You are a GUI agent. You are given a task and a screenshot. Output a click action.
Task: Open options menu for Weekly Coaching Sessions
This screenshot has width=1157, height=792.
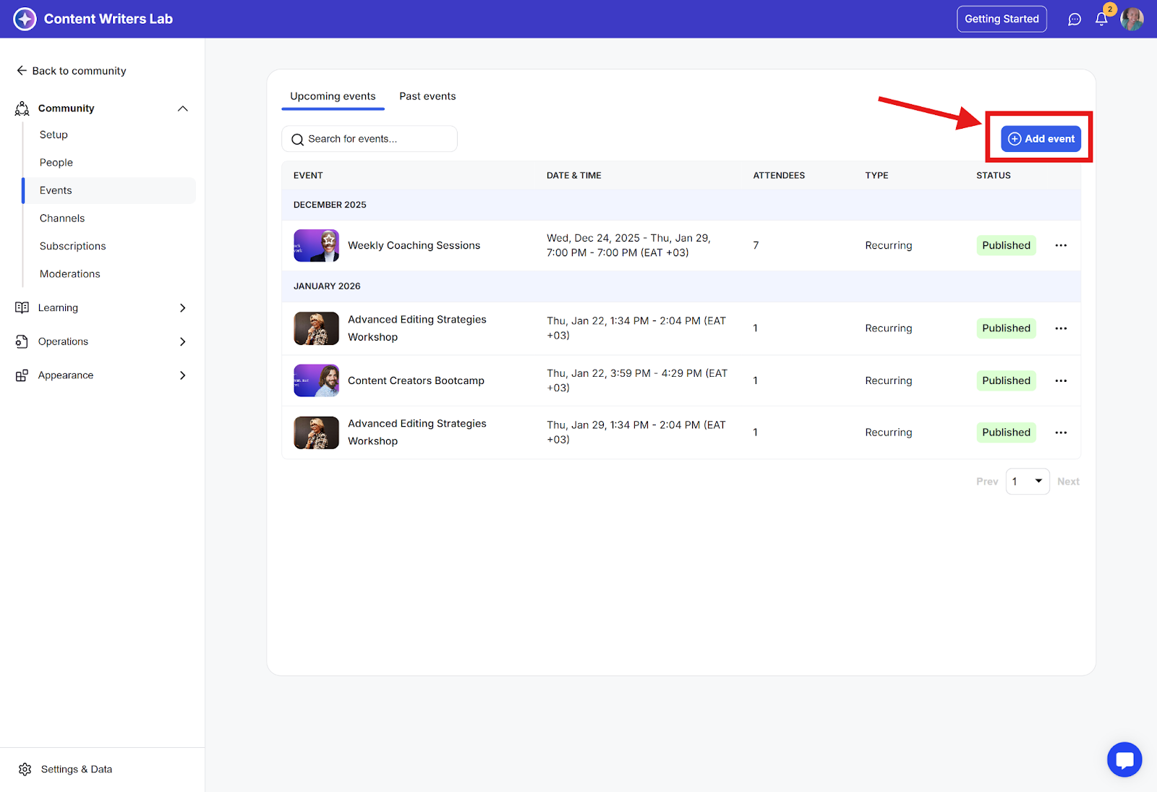(1061, 245)
